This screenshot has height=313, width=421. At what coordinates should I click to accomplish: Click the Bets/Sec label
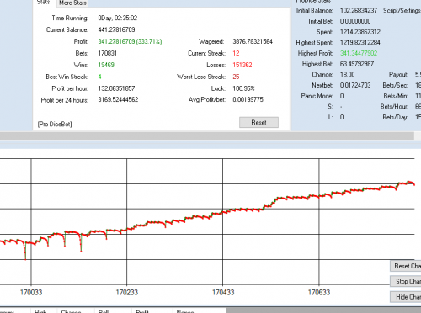[x=395, y=85]
